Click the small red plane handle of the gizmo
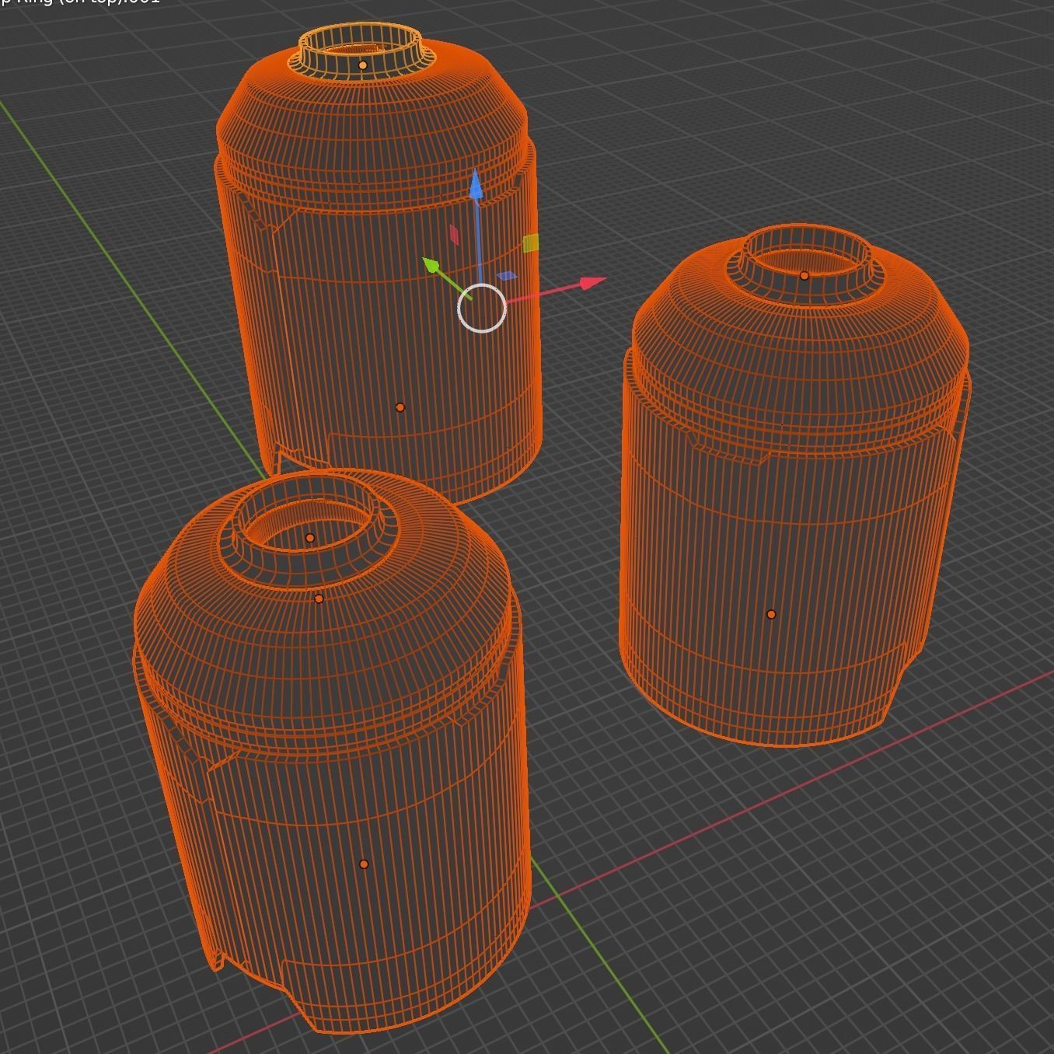This screenshot has width=1054, height=1054. point(454,235)
